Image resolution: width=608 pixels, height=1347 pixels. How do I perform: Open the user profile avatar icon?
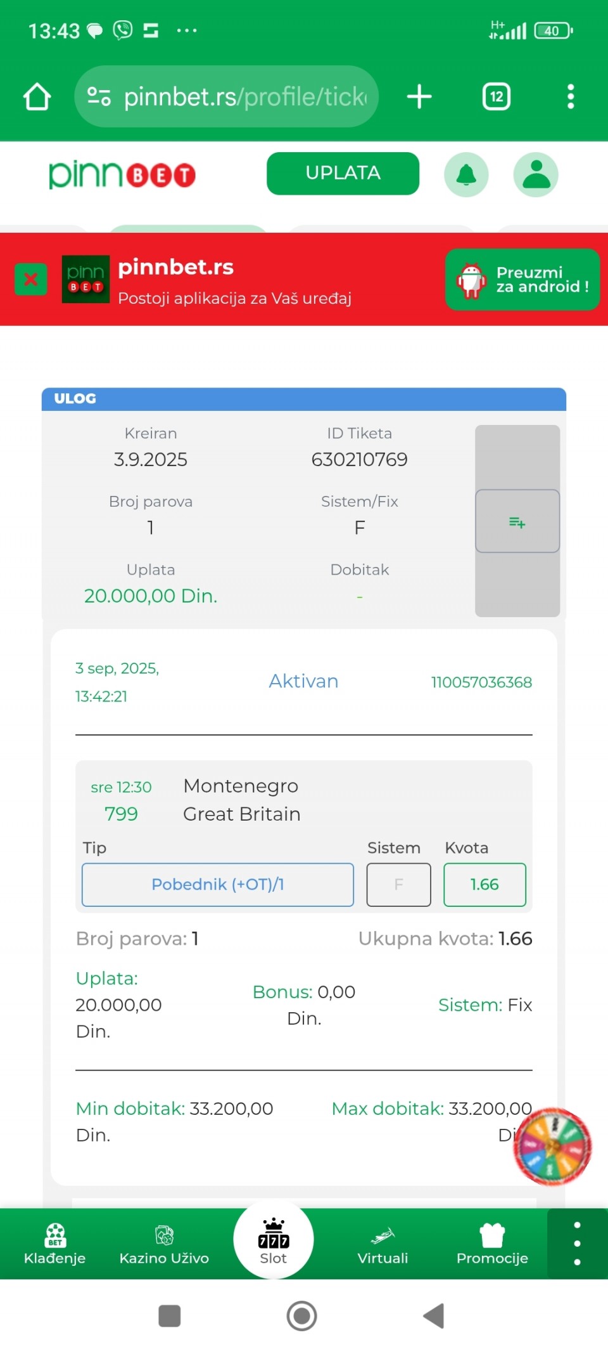(x=535, y=174)
